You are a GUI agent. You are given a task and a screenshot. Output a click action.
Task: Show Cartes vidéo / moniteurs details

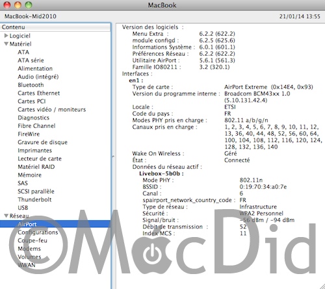pos(52,110)
